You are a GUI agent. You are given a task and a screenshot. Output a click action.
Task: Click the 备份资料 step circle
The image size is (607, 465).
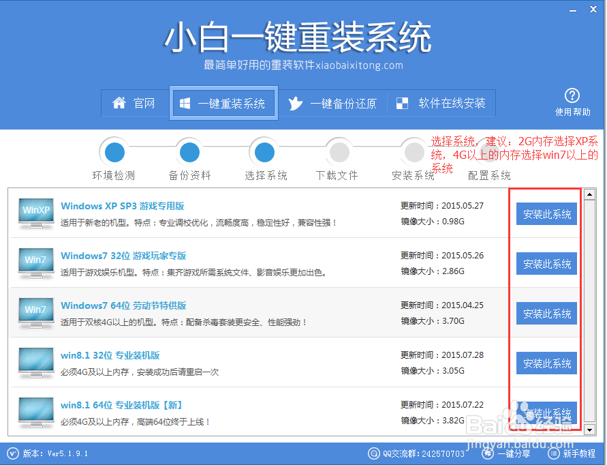click(x=189, y=152)
